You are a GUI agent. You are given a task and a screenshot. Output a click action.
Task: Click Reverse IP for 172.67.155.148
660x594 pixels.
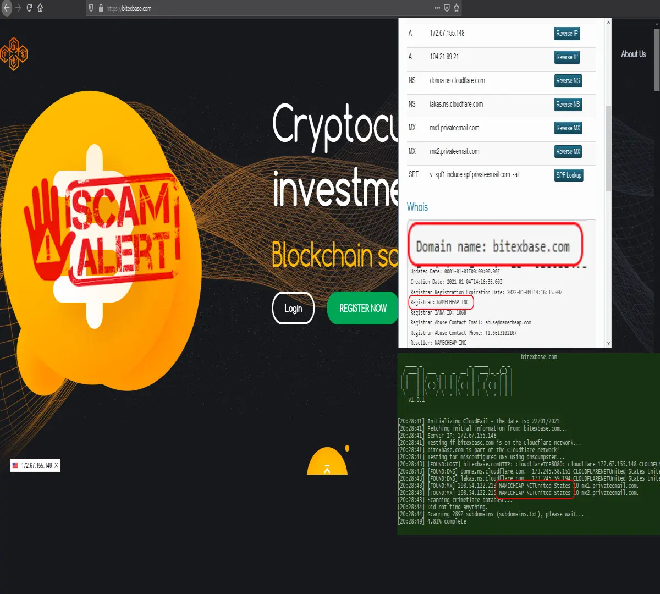[x=567, y=34]
